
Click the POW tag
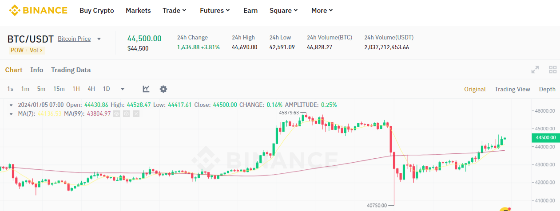pos(17,50)
